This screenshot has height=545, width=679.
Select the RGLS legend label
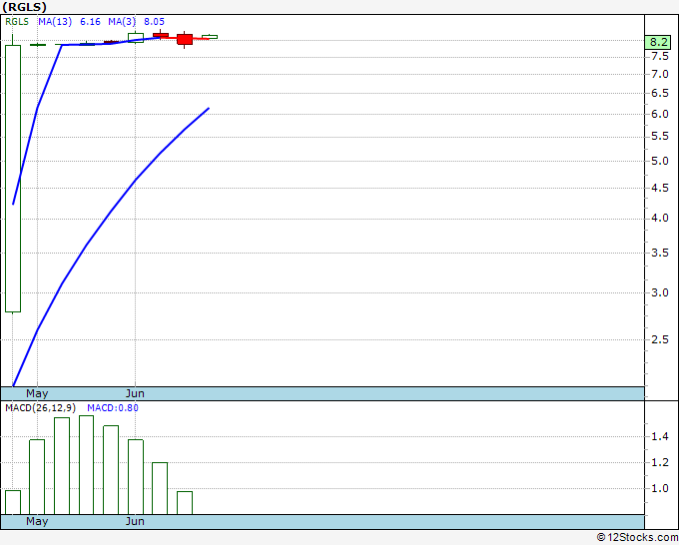pos(17,22)
